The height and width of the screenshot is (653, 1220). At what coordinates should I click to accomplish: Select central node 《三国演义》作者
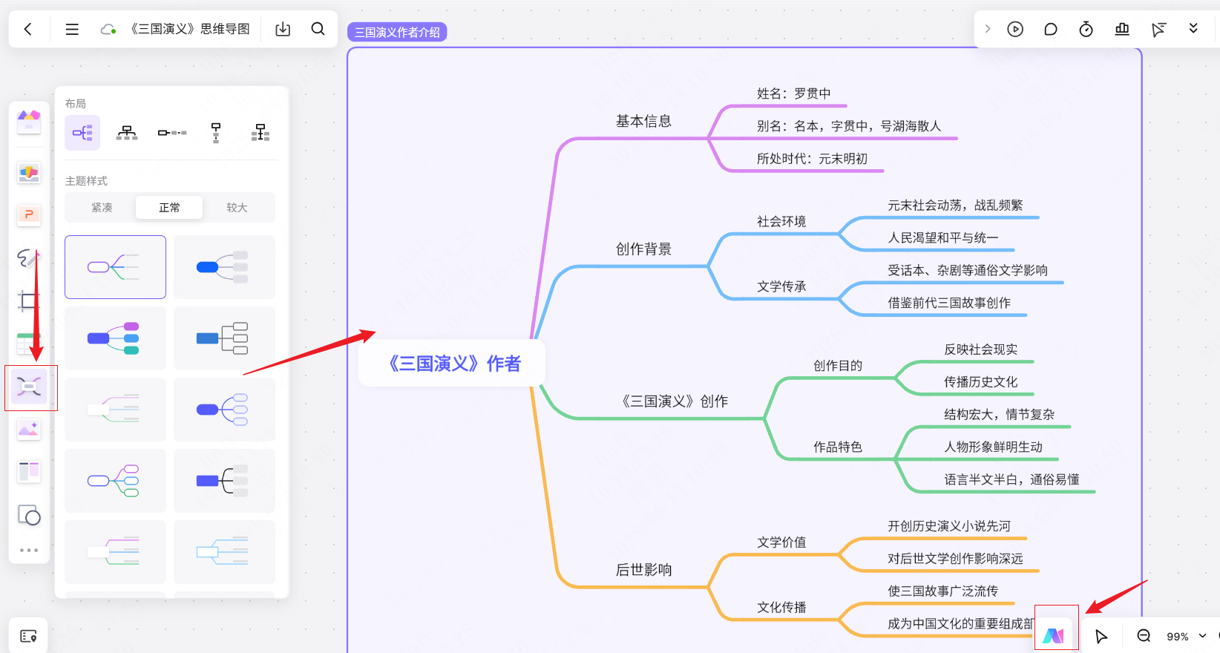pyautogui.click(x=452, y=364)
